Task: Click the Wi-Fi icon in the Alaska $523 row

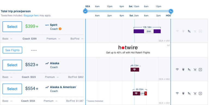Action: 177,70
